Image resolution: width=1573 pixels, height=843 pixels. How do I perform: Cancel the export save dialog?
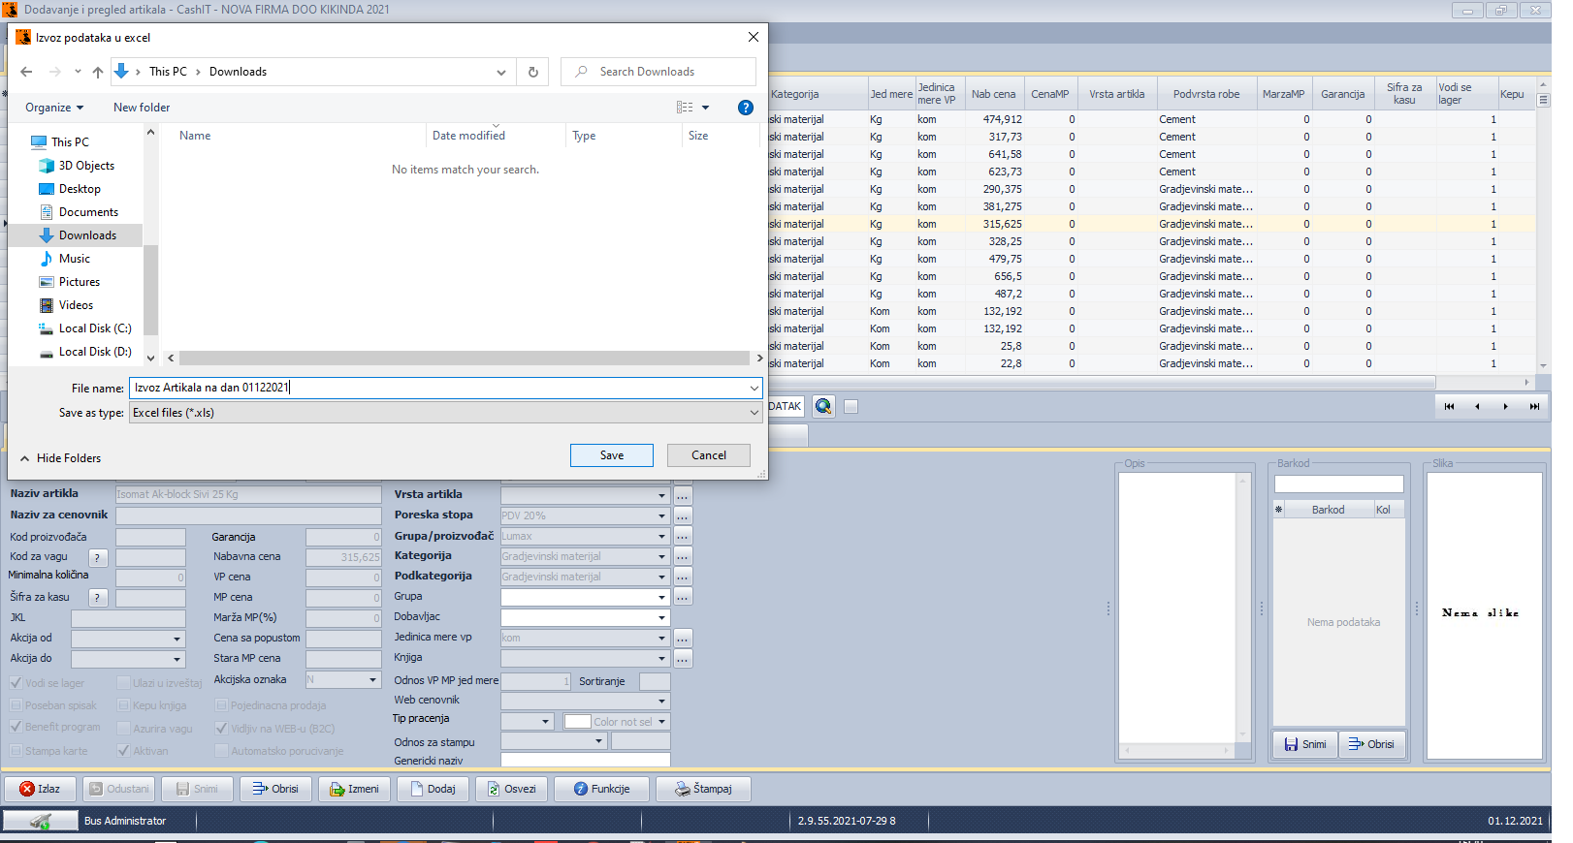[709, 455]
